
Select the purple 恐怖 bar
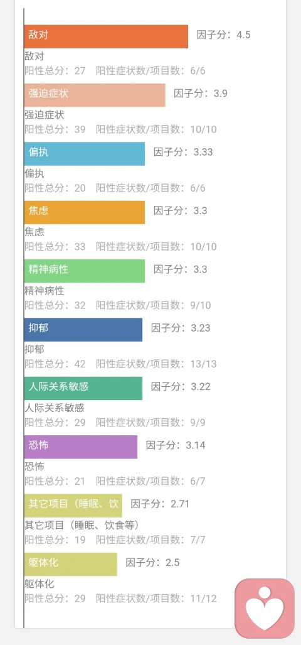coord(81,447)
